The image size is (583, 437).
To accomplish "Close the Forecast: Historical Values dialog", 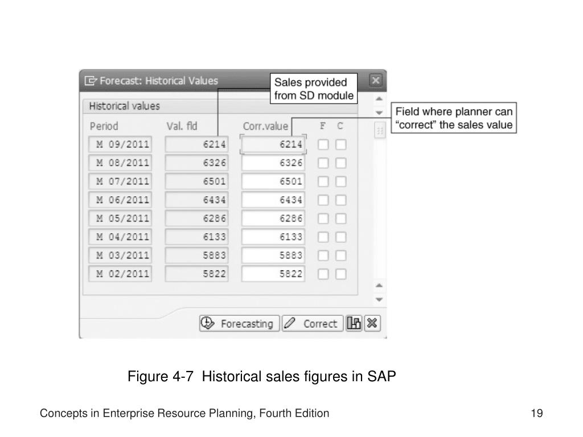I will pyautogui.click(x=376, y=80).
